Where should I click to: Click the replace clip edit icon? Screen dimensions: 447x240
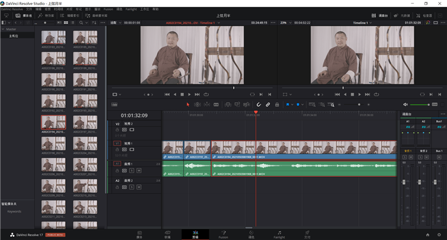pyautogui.click(x=246, y=105)
